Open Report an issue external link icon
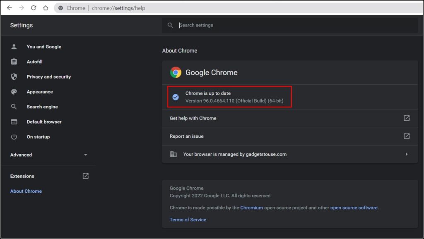The width and height of the screenshot is (424, 239). tap(407, 136)
